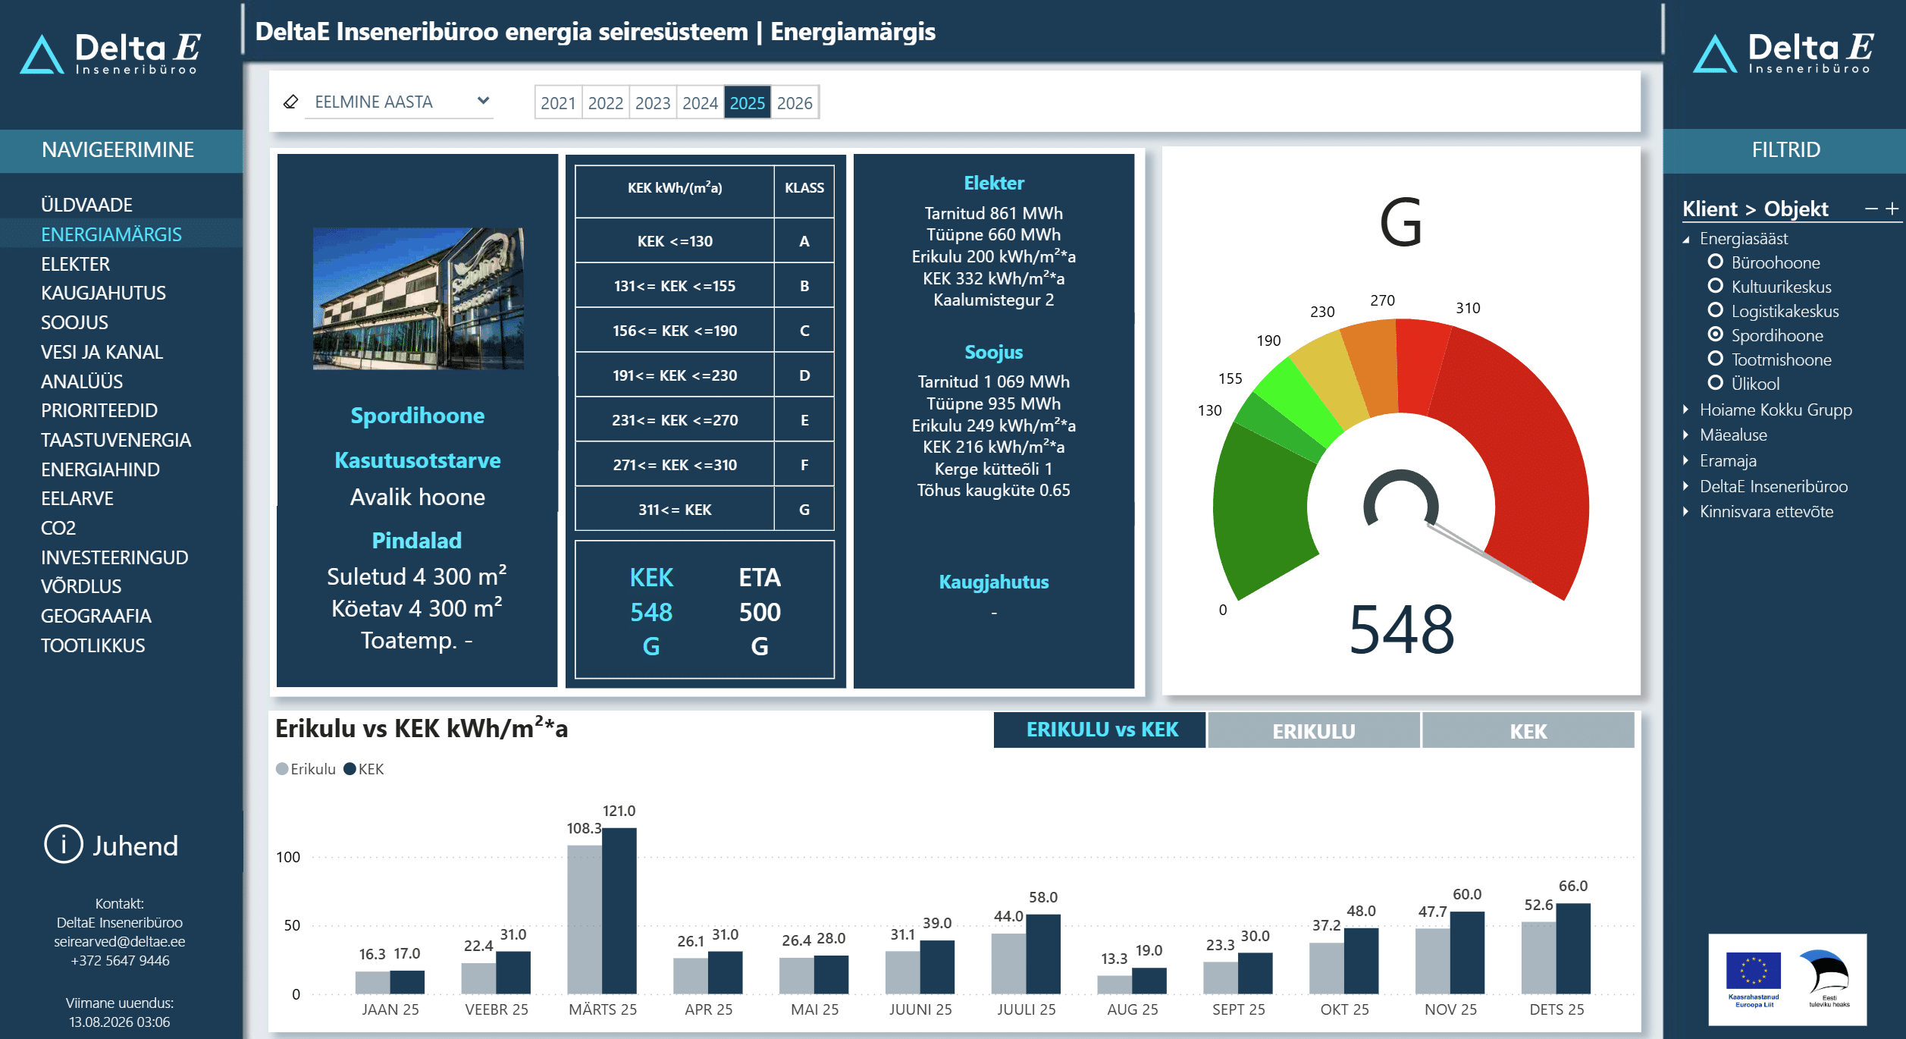Click the KEK legend dot
The image size is (1906, 1039).
click(x=350, y=769)
